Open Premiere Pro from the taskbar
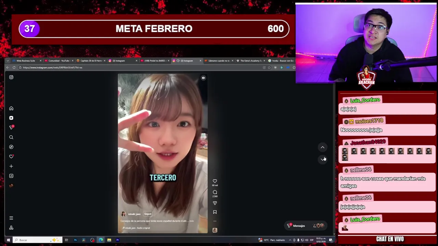Screen dimensions: 438x246 click(x=118, y=240)
